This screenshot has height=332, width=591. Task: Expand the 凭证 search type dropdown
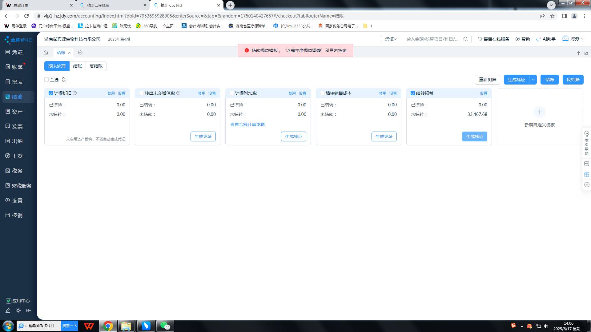tap(391, 39)
